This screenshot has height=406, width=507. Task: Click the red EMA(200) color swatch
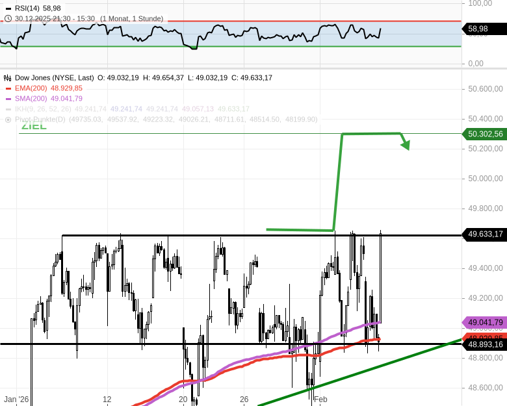8,88
